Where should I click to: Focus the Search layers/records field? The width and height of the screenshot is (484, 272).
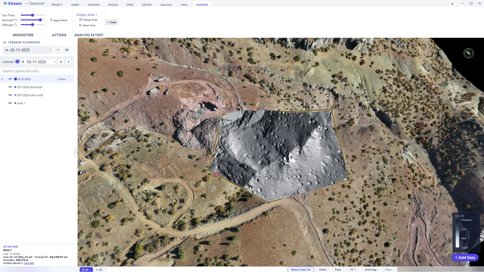pos(37,71)
